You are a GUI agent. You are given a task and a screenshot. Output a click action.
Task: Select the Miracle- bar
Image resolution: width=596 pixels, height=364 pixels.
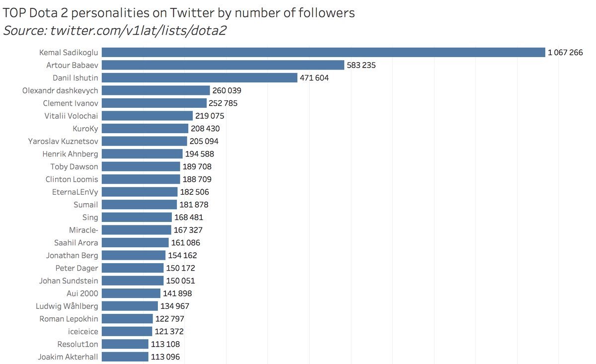(x=137, y=230)
